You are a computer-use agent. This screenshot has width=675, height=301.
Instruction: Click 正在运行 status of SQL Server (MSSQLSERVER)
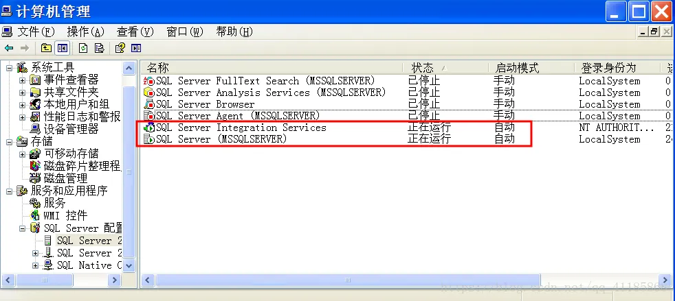tap(429, 139)
